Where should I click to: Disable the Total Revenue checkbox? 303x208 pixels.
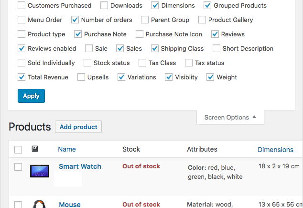(22, 77)
